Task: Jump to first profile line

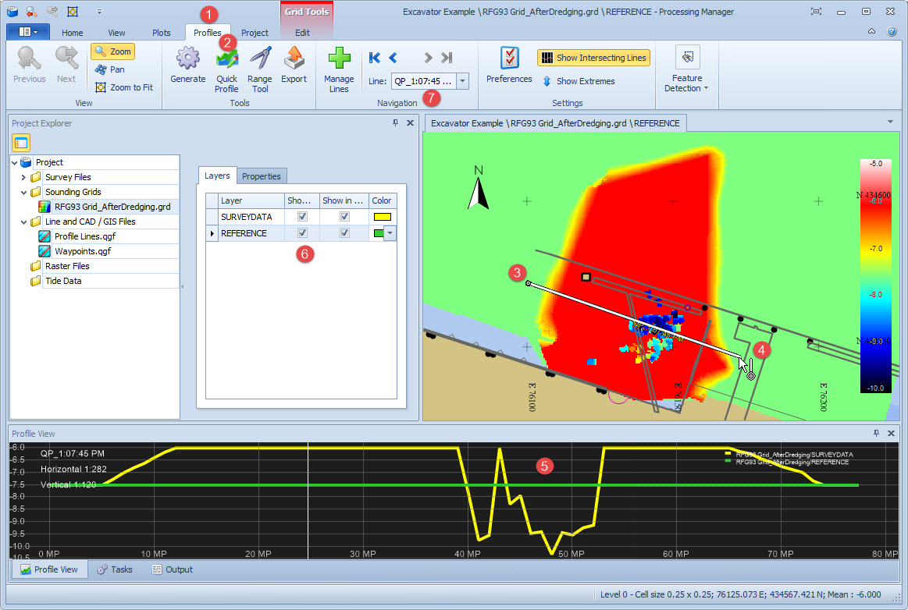Action: pos(375,58)
